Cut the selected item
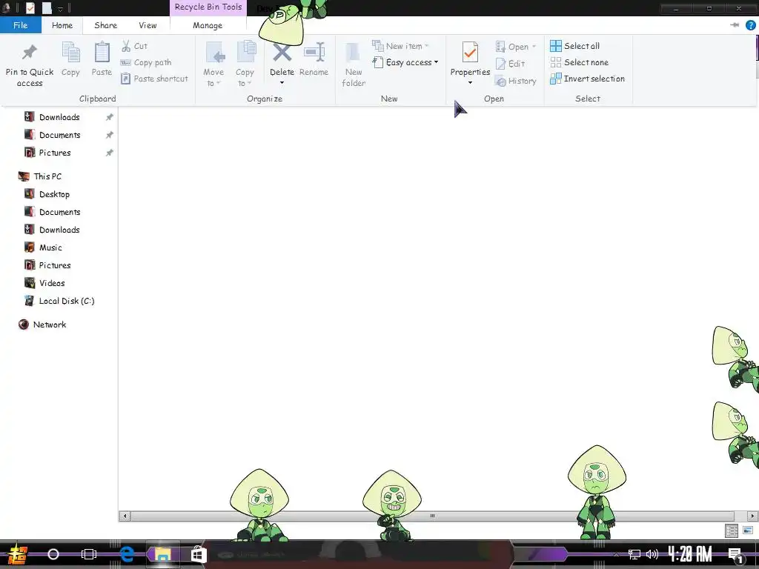Image resolution: width=759 pixels, height=569 pixels. [x=135, y=46]
